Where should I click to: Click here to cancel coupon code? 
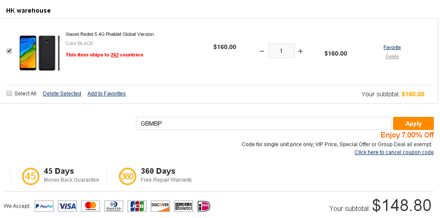click(x=394, y=152)
